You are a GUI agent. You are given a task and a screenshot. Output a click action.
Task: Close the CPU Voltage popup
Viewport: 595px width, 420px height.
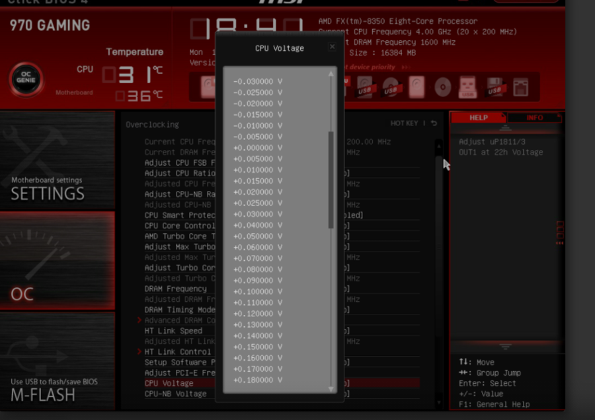332,47
